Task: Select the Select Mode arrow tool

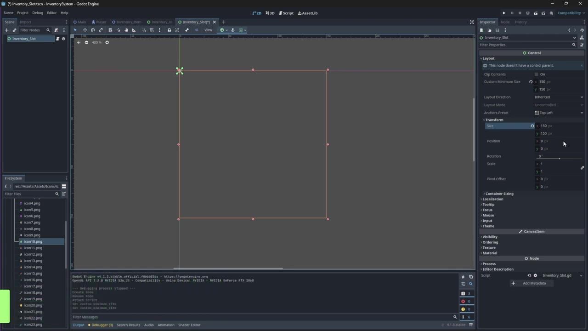Action: (75, 30)
